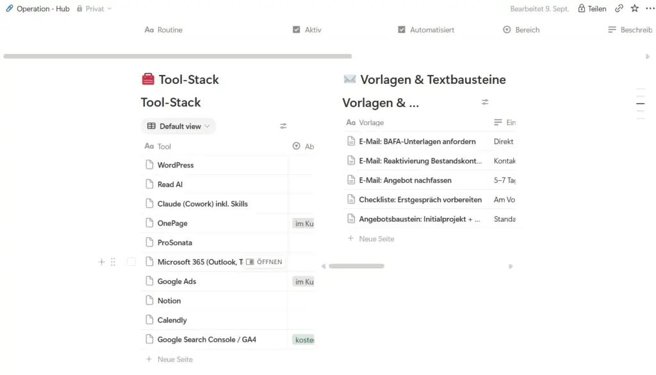Viewport: 656px width, 375px height.
Task: Click the Vorlagen & ... database title
Action: coord(381,103)
